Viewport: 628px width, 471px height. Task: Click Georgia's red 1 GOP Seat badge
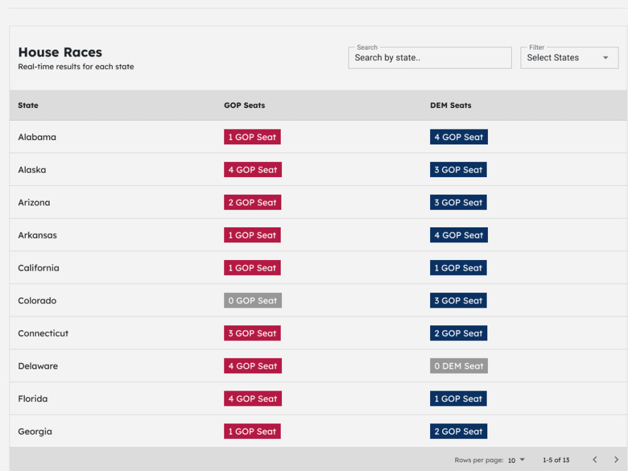[x=252, y=432]
